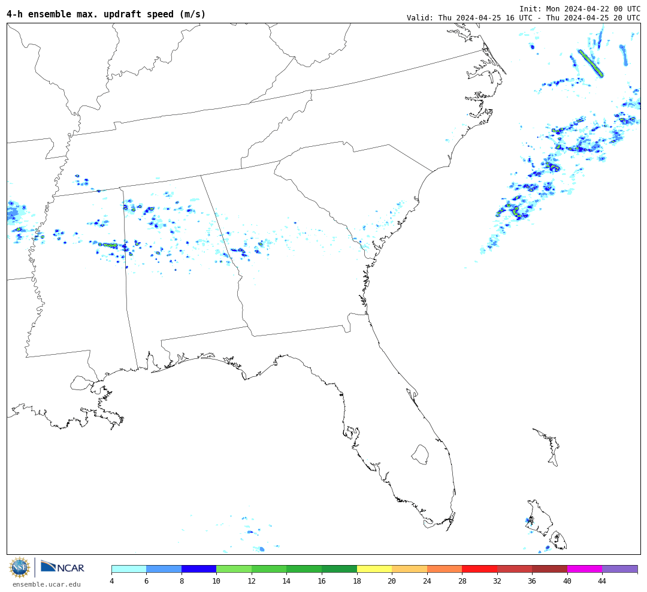Select the dark blue 8–10 color swatch

pos(199,569)
